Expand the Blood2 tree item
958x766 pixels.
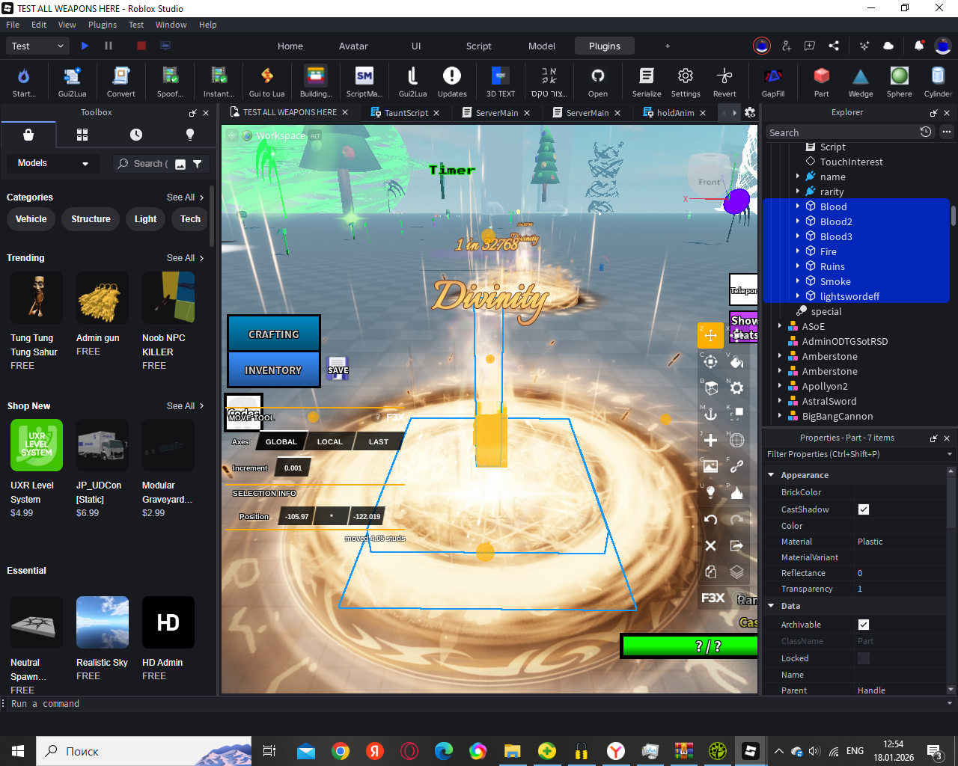pyautogui.click(x=798, y=221)
